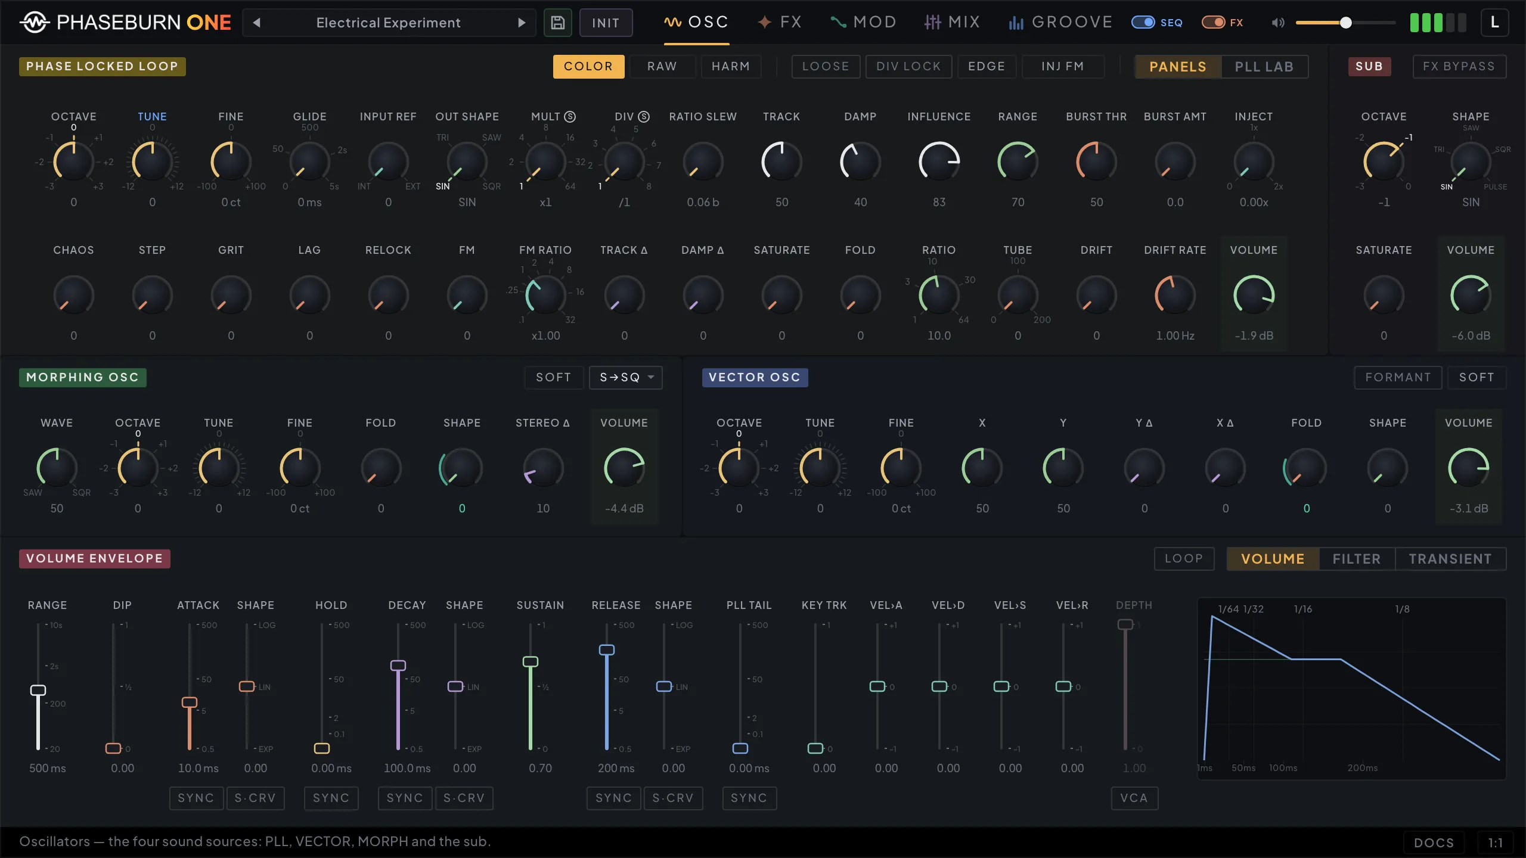The width and height of the screenshot is (1526, 858).
Task: Click the volume envelope graph display
Action: pos(1352,689)
